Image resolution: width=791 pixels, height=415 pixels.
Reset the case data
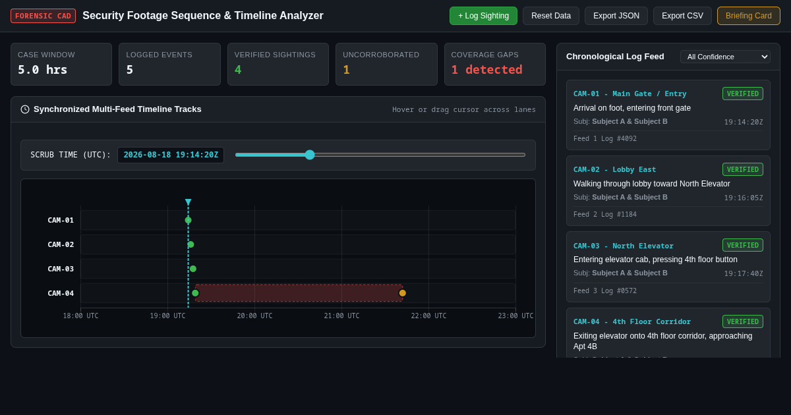tap(551, 16)
